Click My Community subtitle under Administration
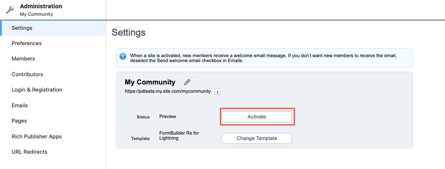The image size is (445, 169). pyautogui.click(x=36, y=14)
